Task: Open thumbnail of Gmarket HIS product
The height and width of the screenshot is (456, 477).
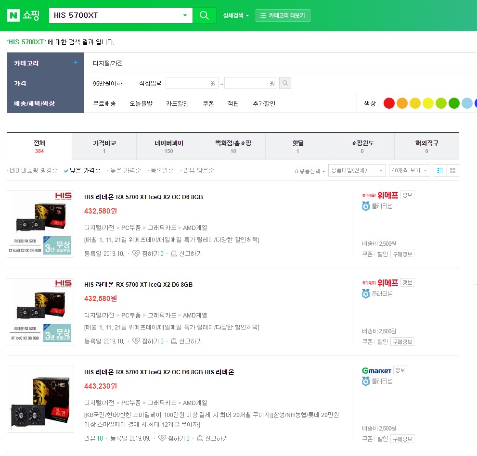Action: pos(40,399)
